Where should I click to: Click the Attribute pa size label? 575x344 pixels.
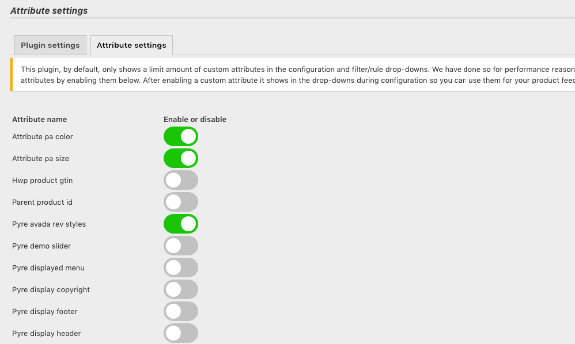[40, 158]
